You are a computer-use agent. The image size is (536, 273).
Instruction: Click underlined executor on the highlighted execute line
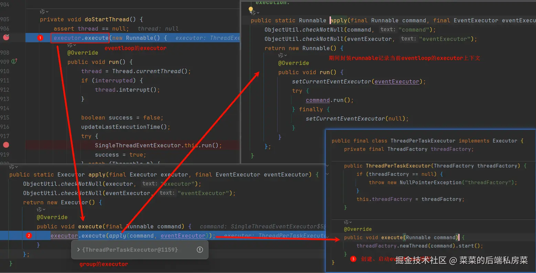(x=64, y=236)
